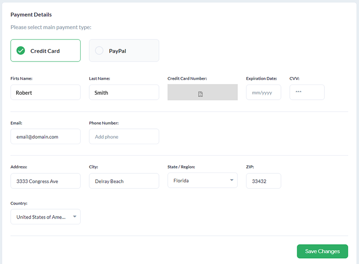
Task: Click the Florida dropdown caret arrow
Action: [232, 180]
